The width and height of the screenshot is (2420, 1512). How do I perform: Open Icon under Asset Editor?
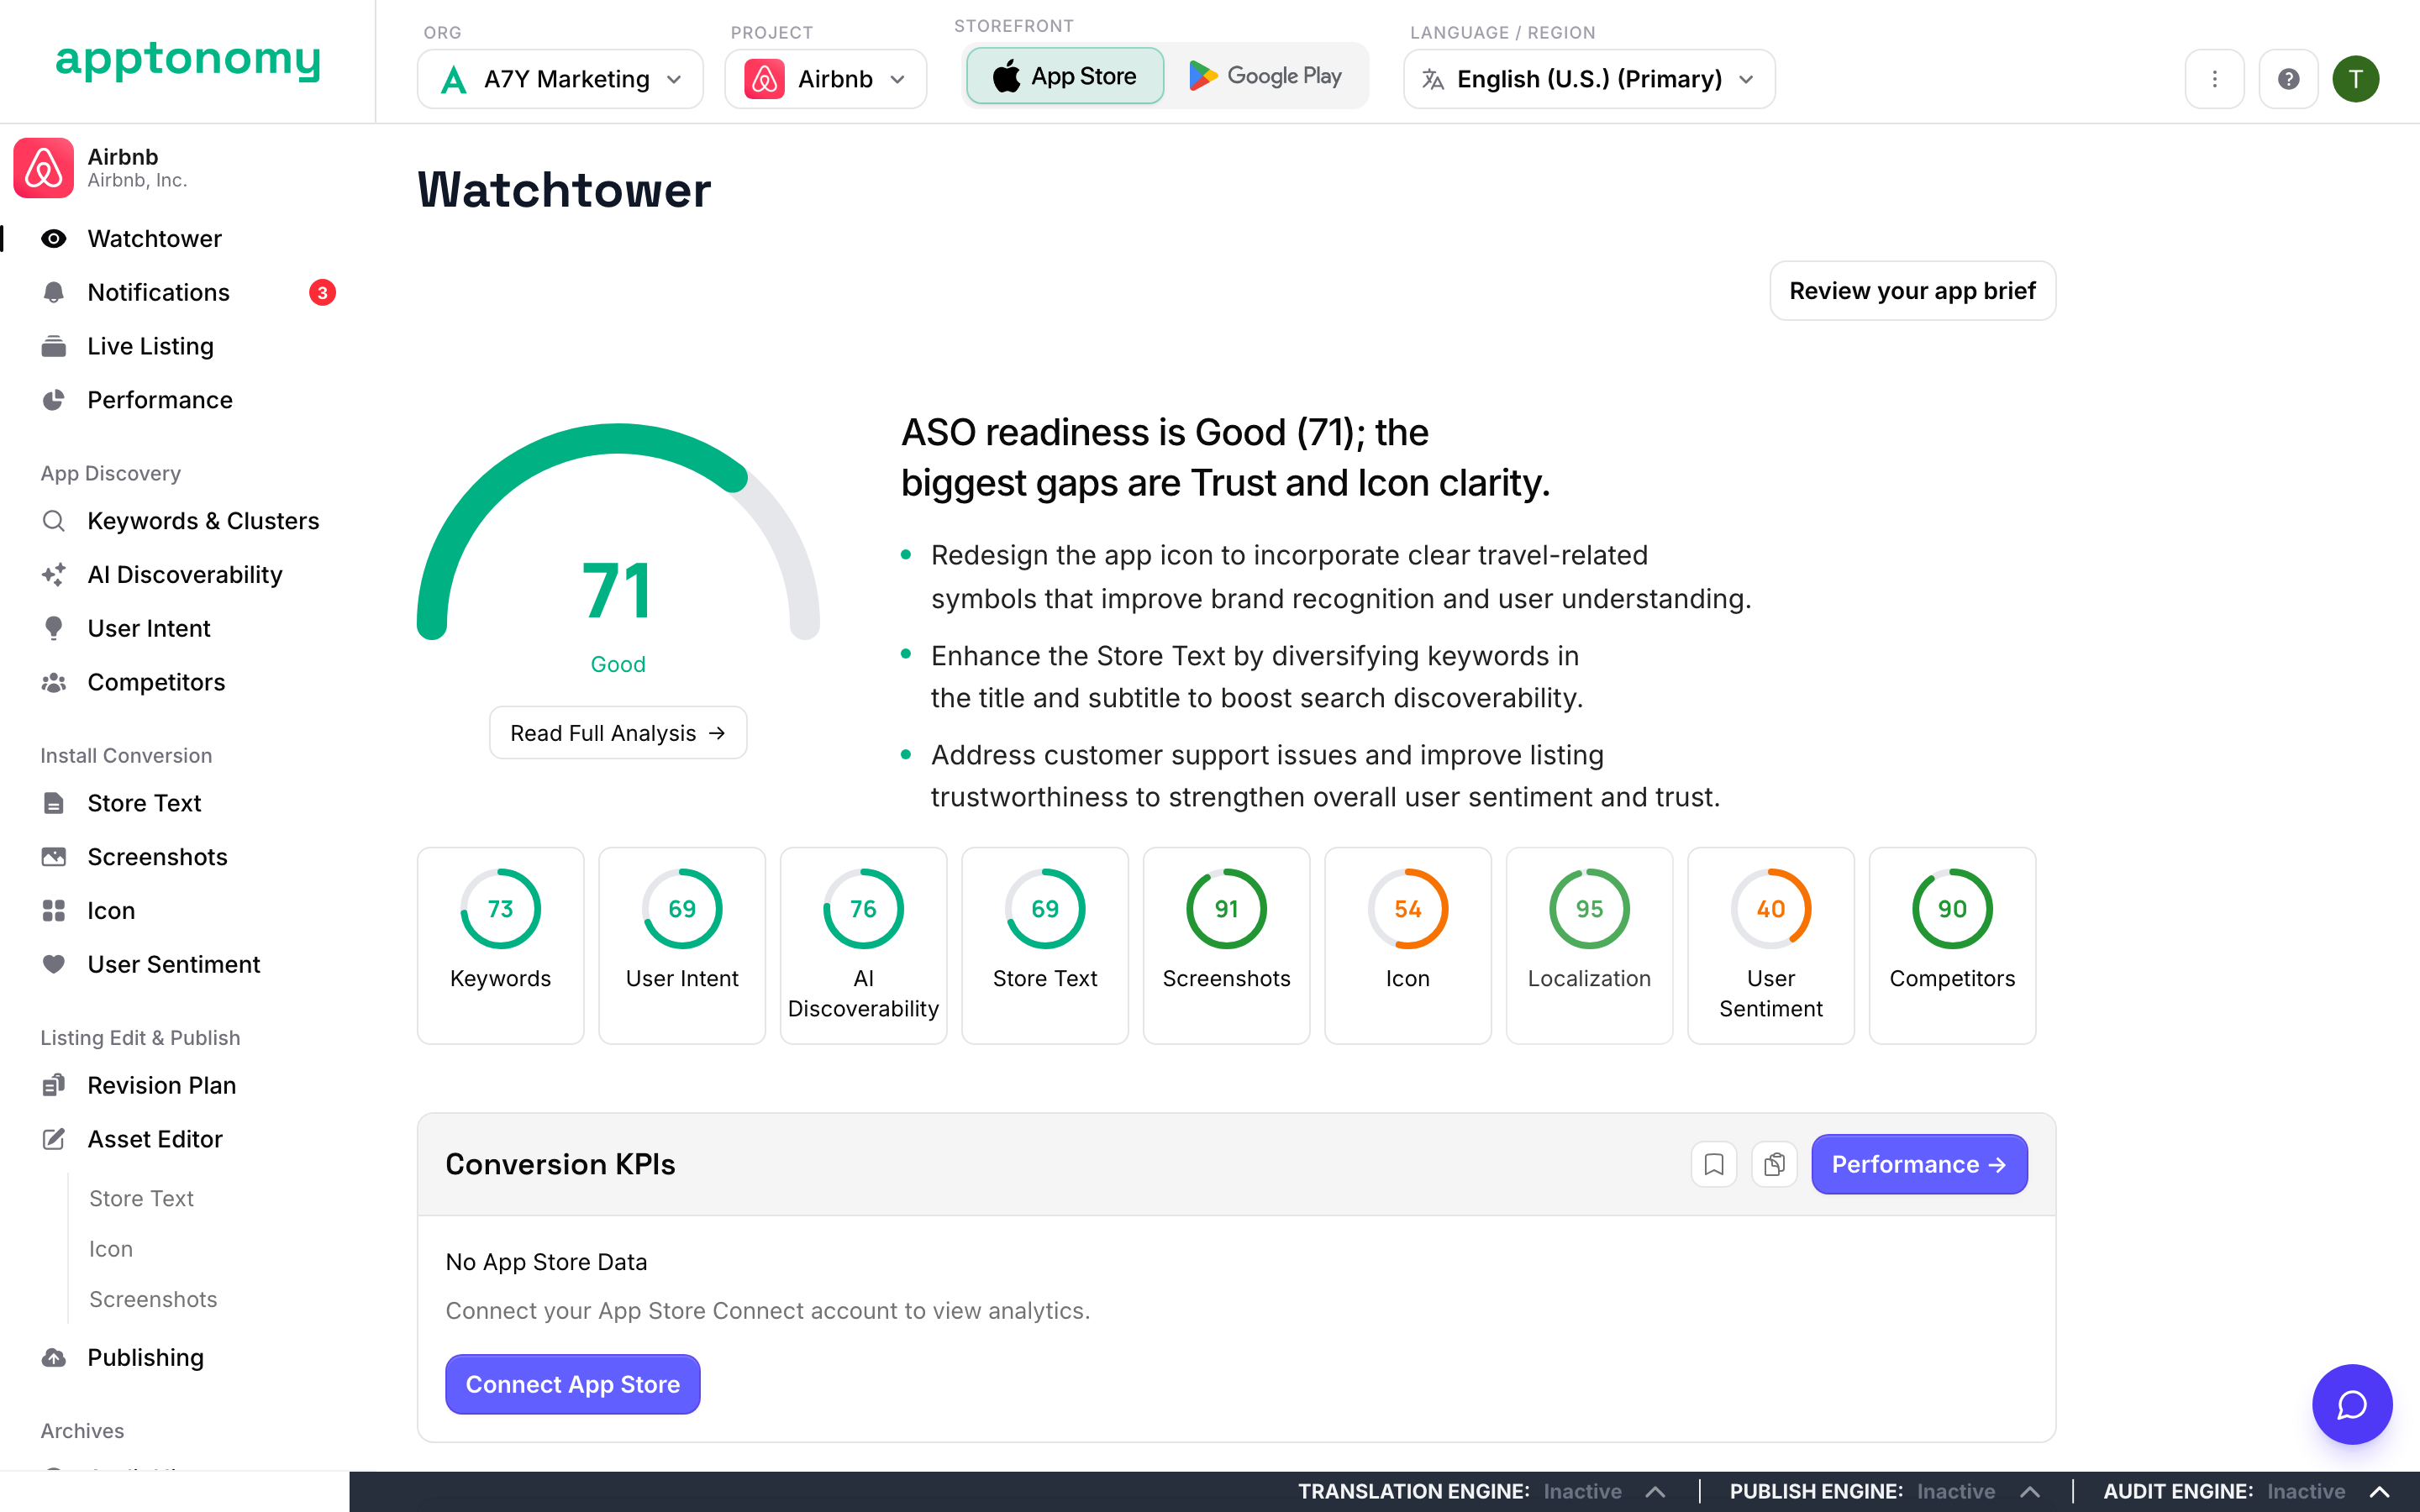coord(111,1248)
